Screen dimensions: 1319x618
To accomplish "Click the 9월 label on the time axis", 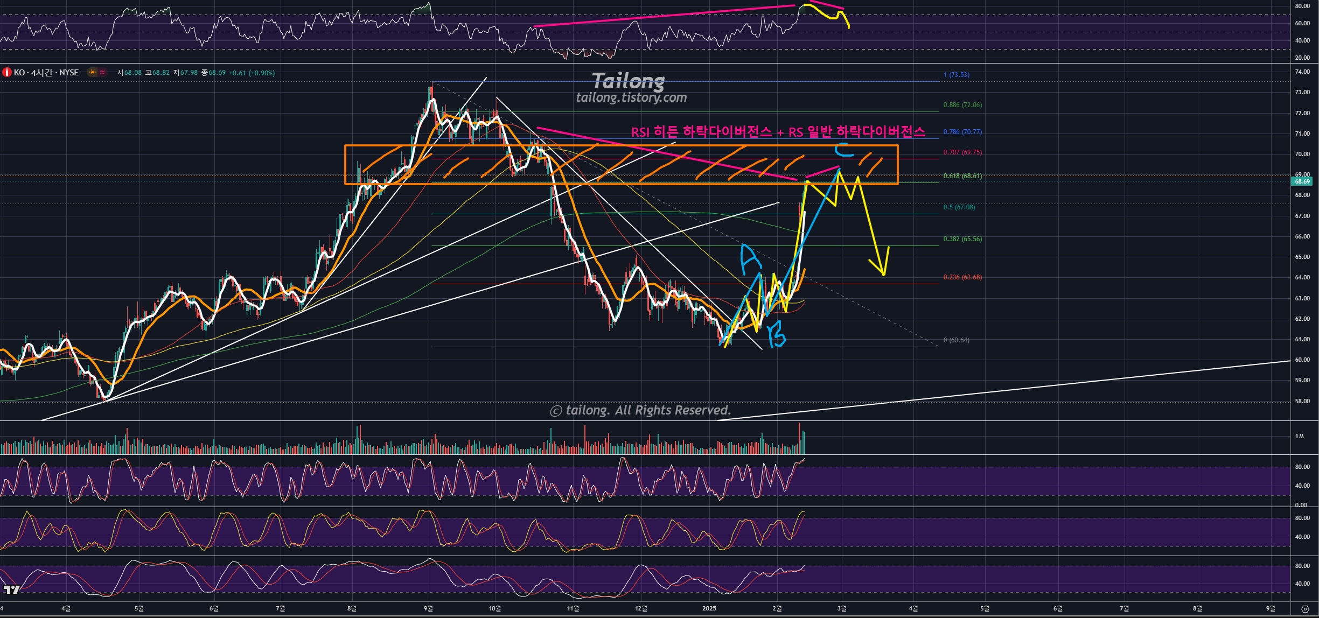I will point(428,608).
